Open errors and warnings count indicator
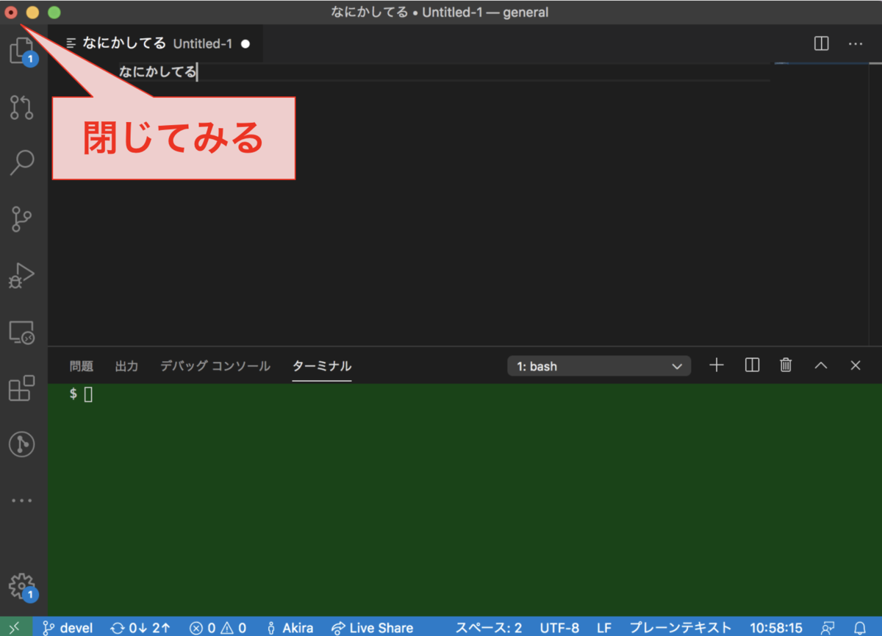This screenshot has height=636, width=882. [x=218, y=628]
